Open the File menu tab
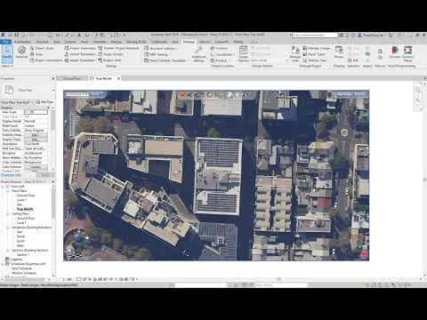 point(6,42)
